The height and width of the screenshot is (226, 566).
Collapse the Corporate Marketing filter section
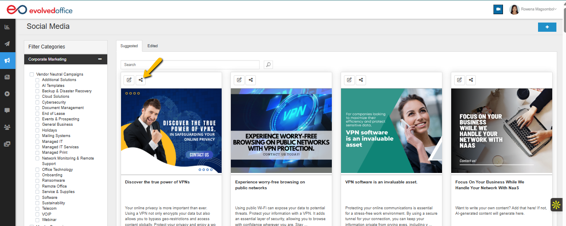point(100,59)
